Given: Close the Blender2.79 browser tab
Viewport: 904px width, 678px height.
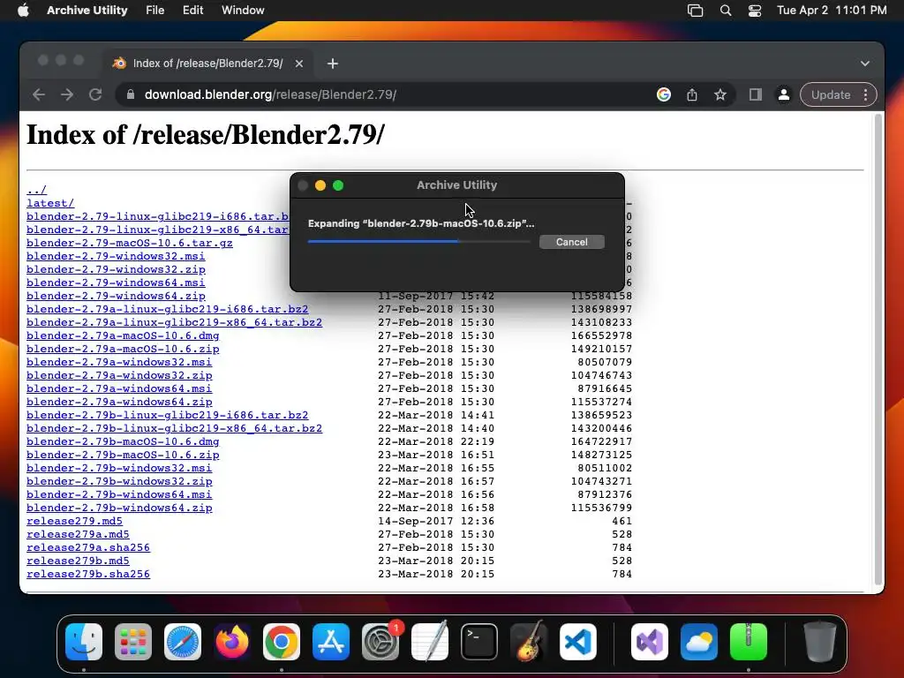Looking at the screenshot, I should [299, 64].
